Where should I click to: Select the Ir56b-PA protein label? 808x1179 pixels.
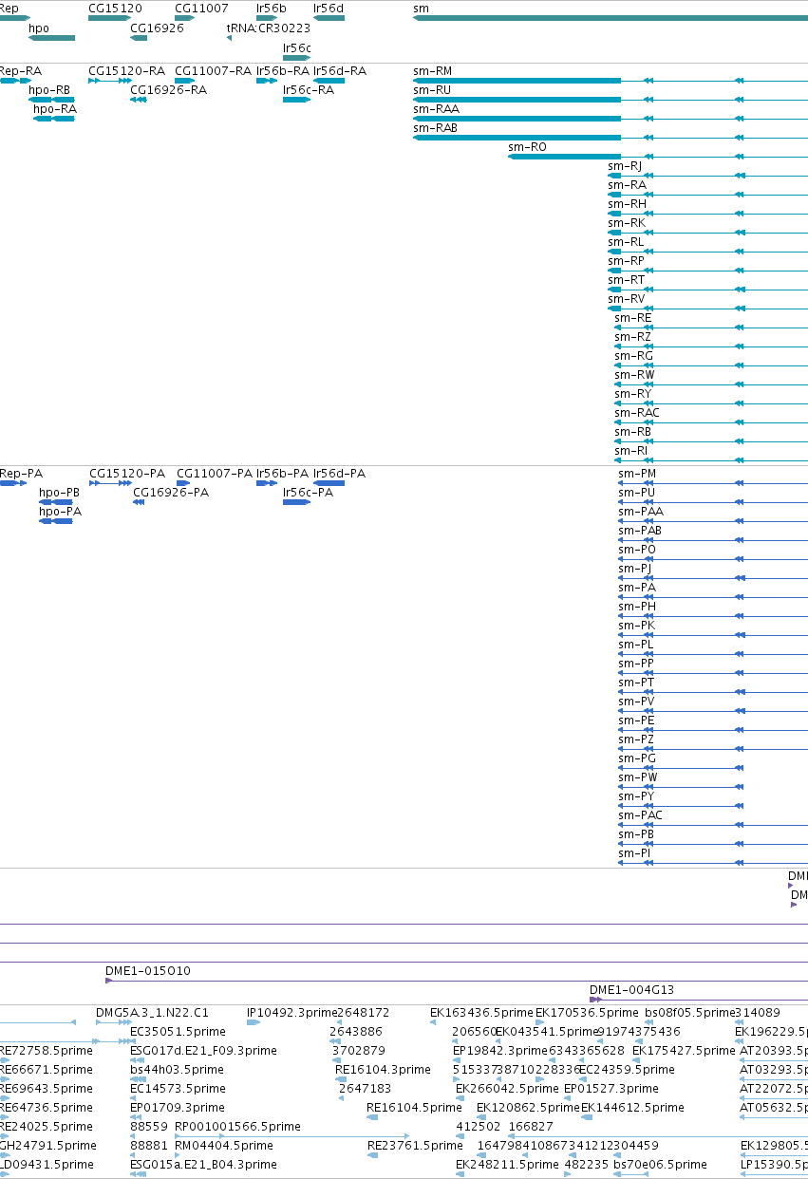[283, 474]
